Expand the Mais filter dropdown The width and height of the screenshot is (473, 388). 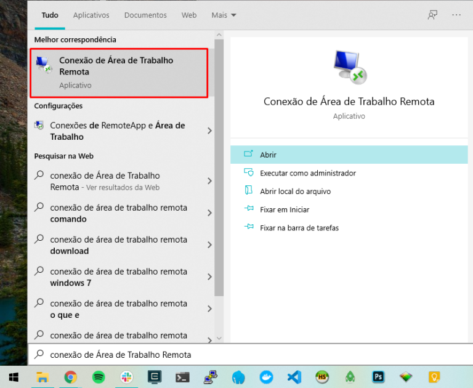coord(224,15)
